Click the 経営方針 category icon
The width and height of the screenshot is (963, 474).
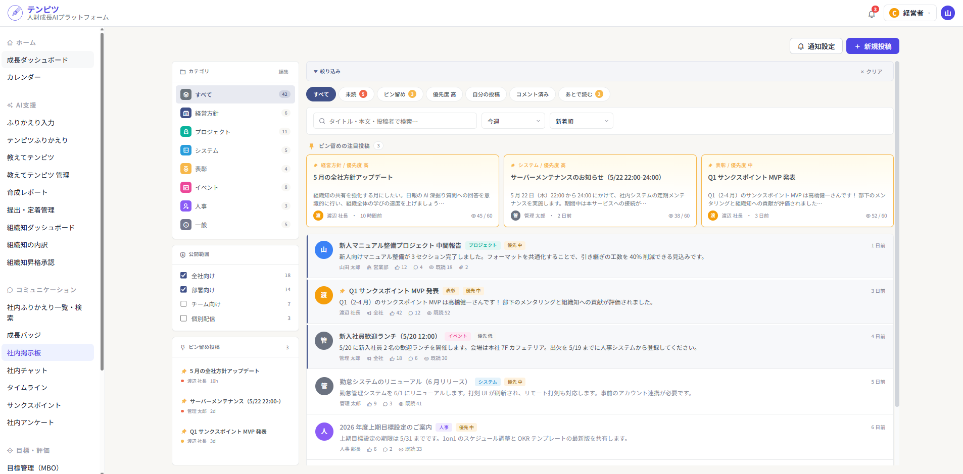click(x=186, y=113)
